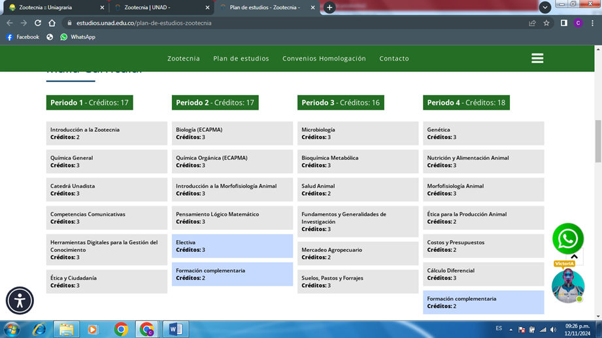Open the VictoriA chatbot avatar
Screen dimensions: 602x338
click(x=567, y=285)
